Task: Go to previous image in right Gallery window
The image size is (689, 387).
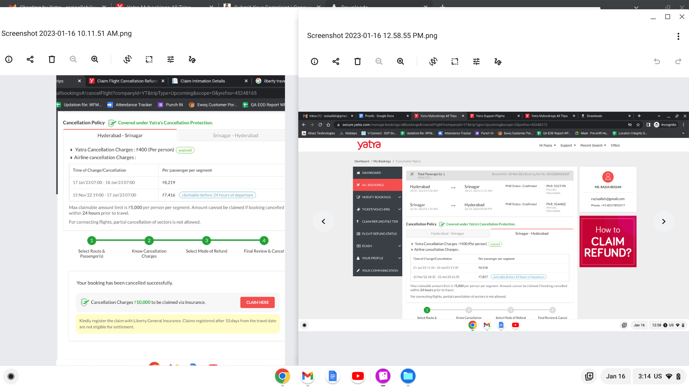Action: tap(323, 221)
